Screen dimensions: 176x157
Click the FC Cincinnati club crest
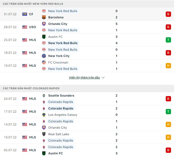(x=44, y=62)
